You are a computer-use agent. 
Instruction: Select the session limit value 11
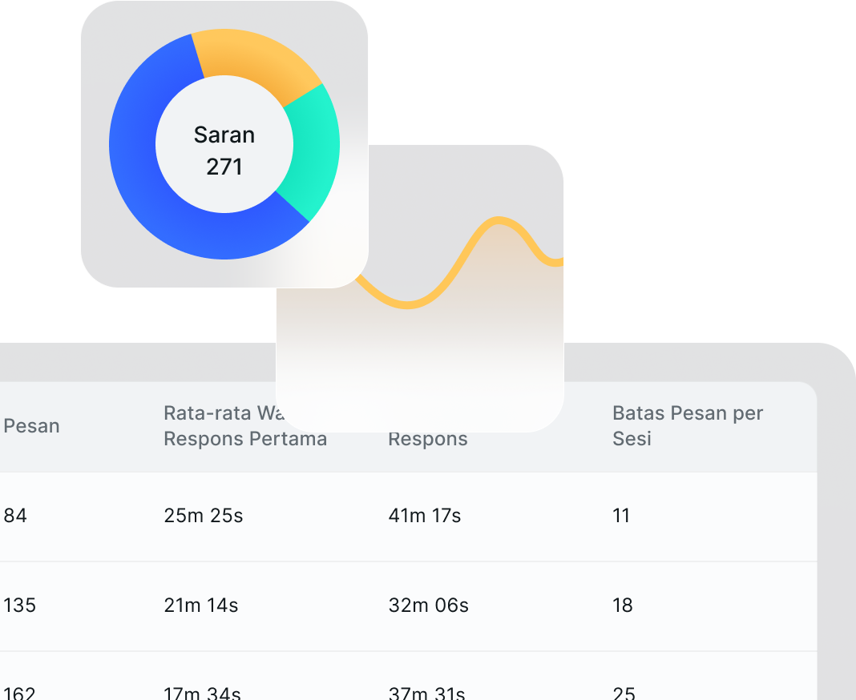point(621,516)
